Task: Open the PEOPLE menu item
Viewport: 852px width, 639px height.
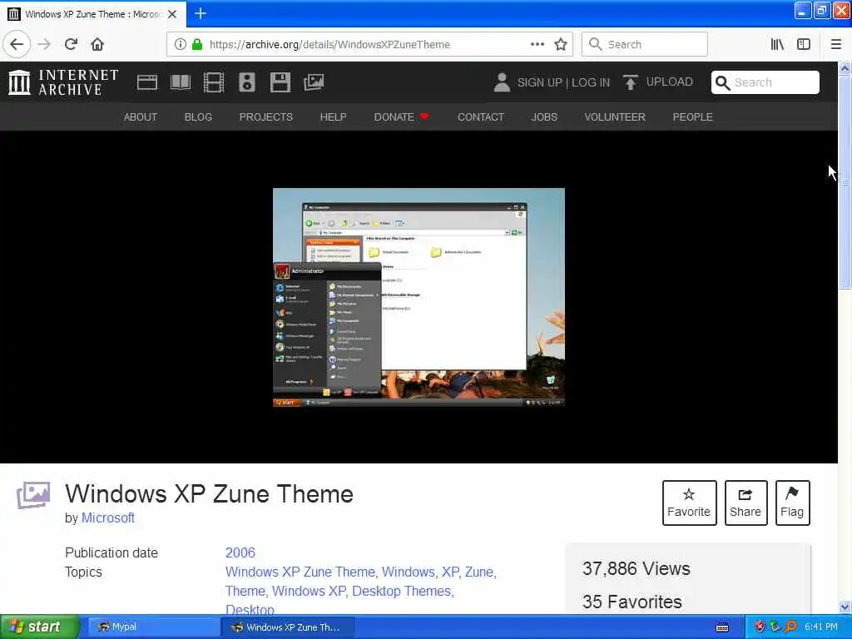Action: click(x=693, y=116)
